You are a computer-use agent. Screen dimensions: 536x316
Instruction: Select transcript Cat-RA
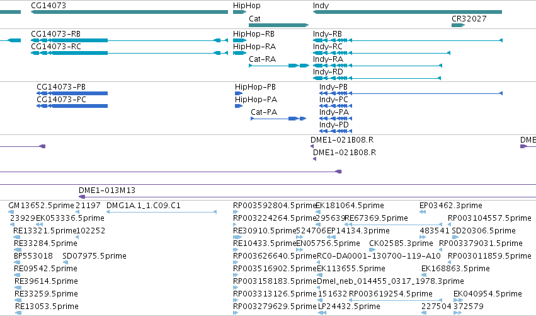pyautogui.click(x=279, y=66)
